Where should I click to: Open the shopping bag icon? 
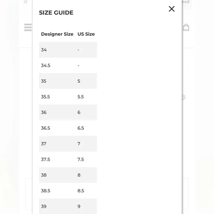point(186,27)
